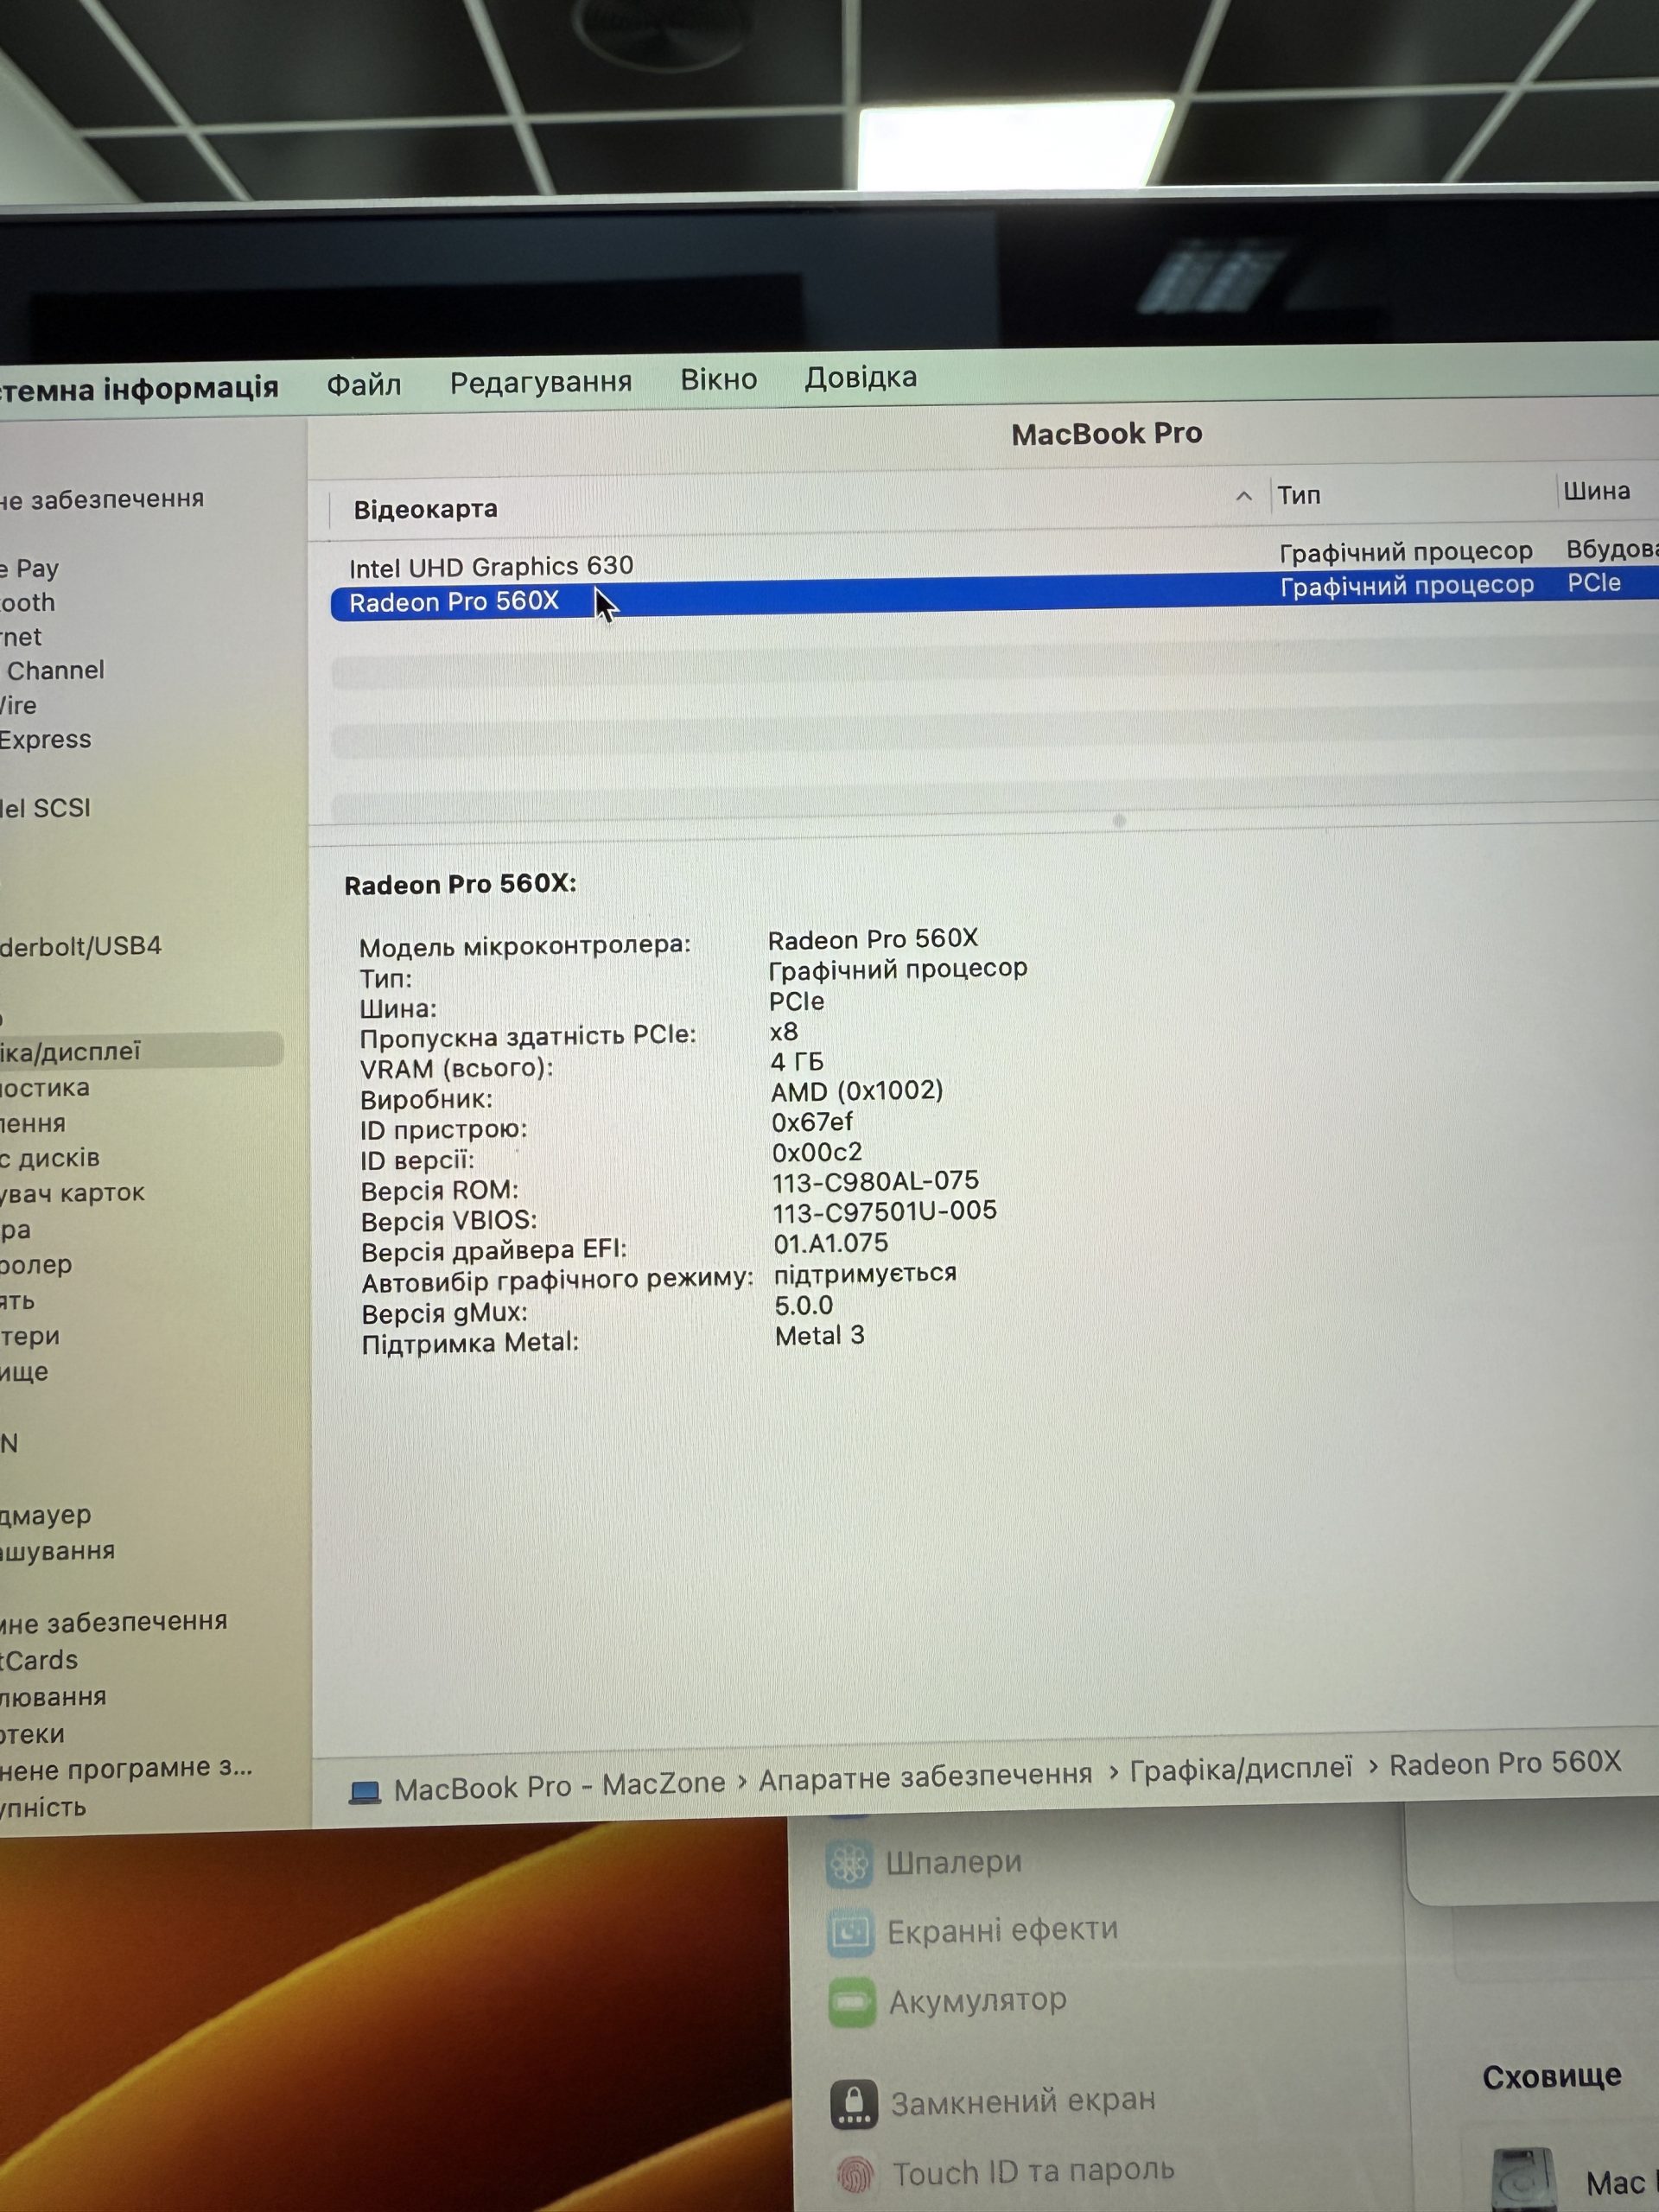This screenshot has width=1659, height=2212.
Task: Click Акумулятор label in System Settings
Action: click(x=978, y=2001)
